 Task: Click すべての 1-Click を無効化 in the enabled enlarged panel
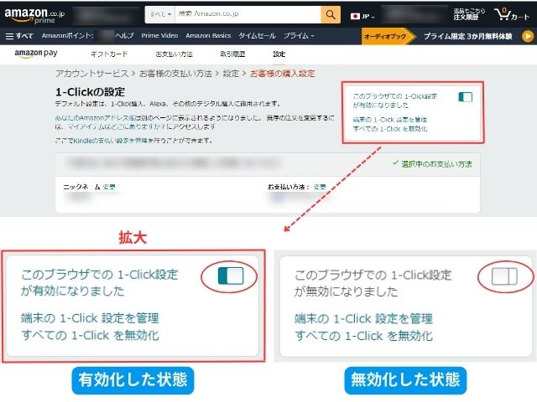[90, 335]
